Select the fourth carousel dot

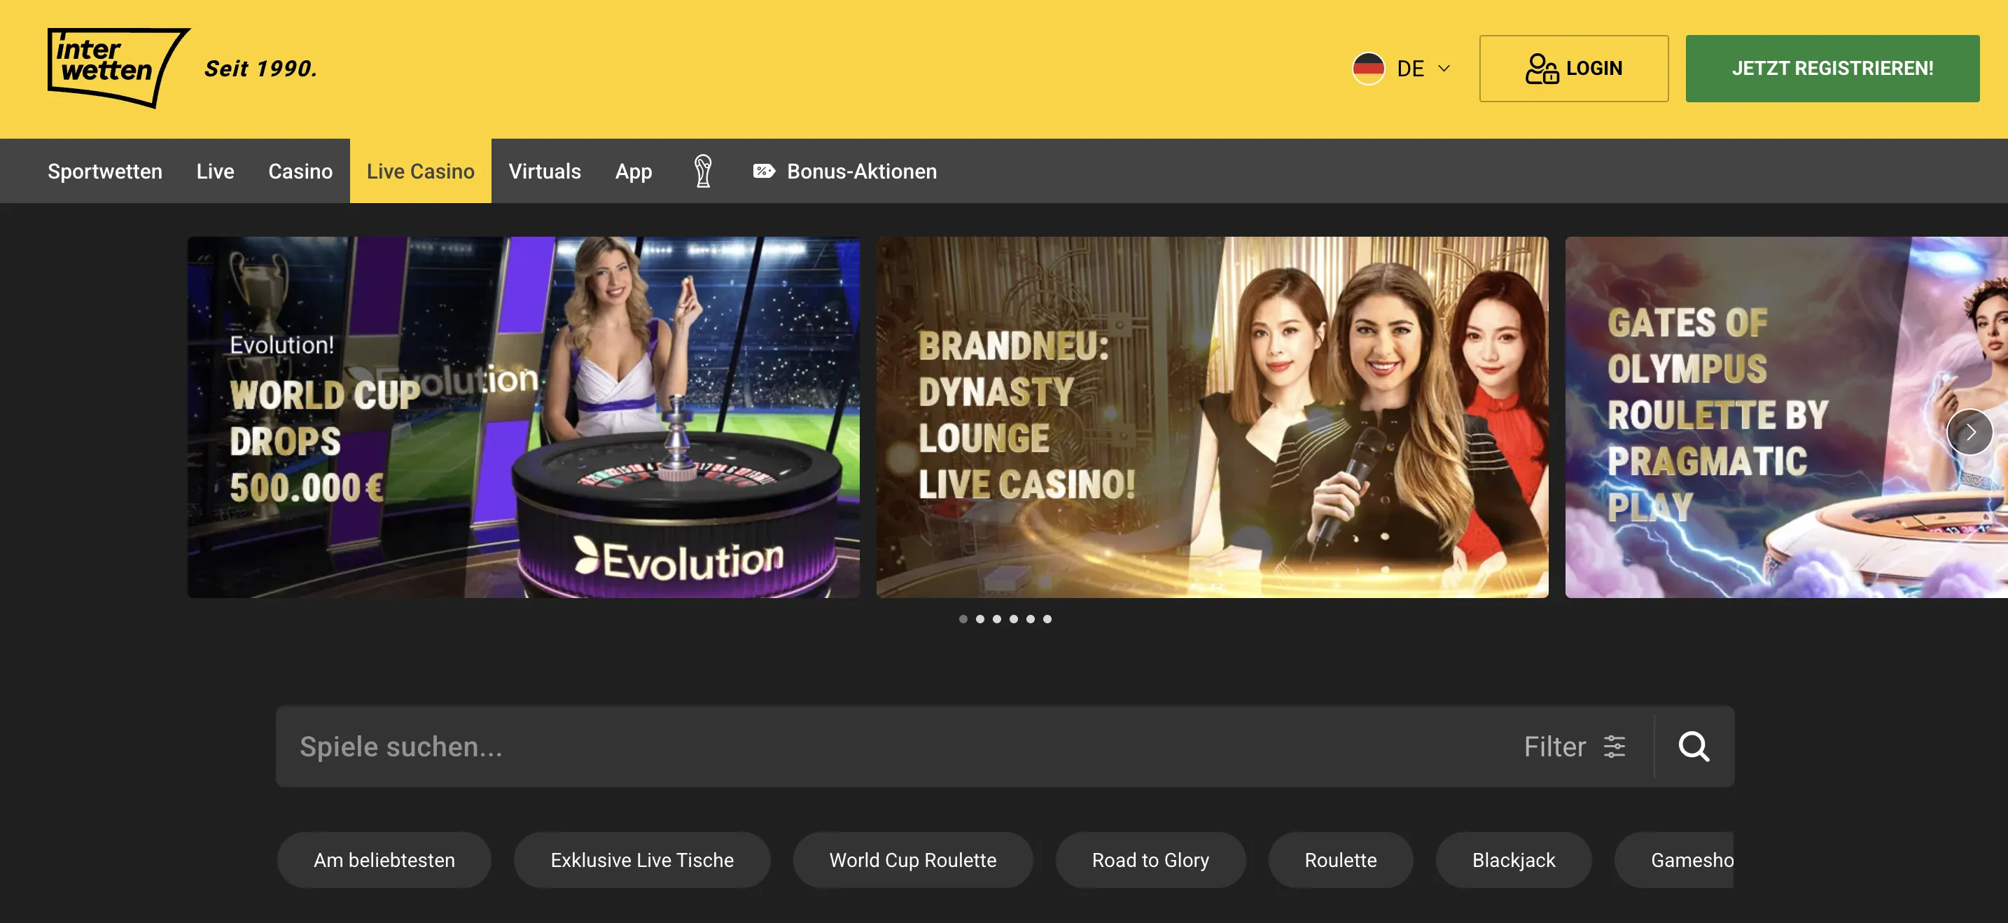(x=1013, y=619)
